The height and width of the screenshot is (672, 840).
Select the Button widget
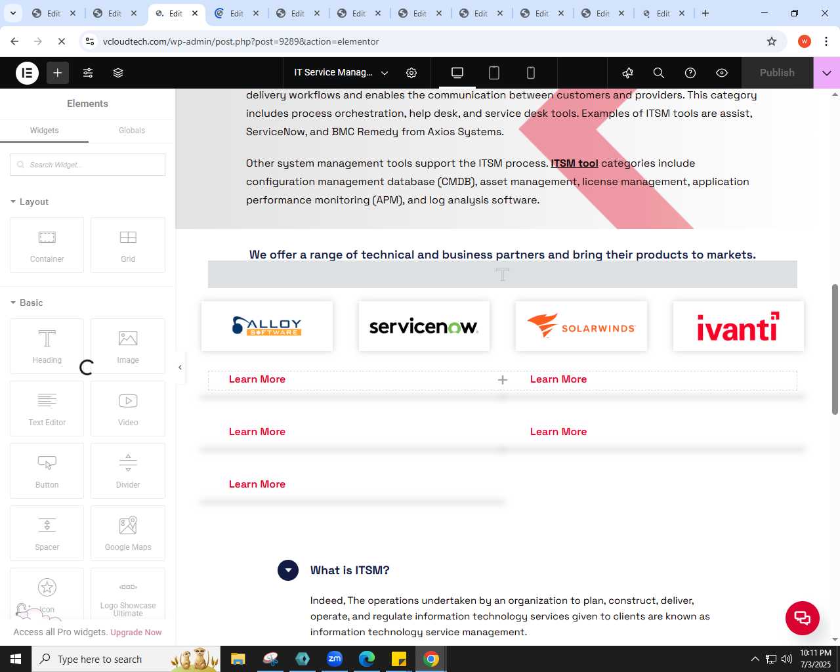tap(47, 471)
